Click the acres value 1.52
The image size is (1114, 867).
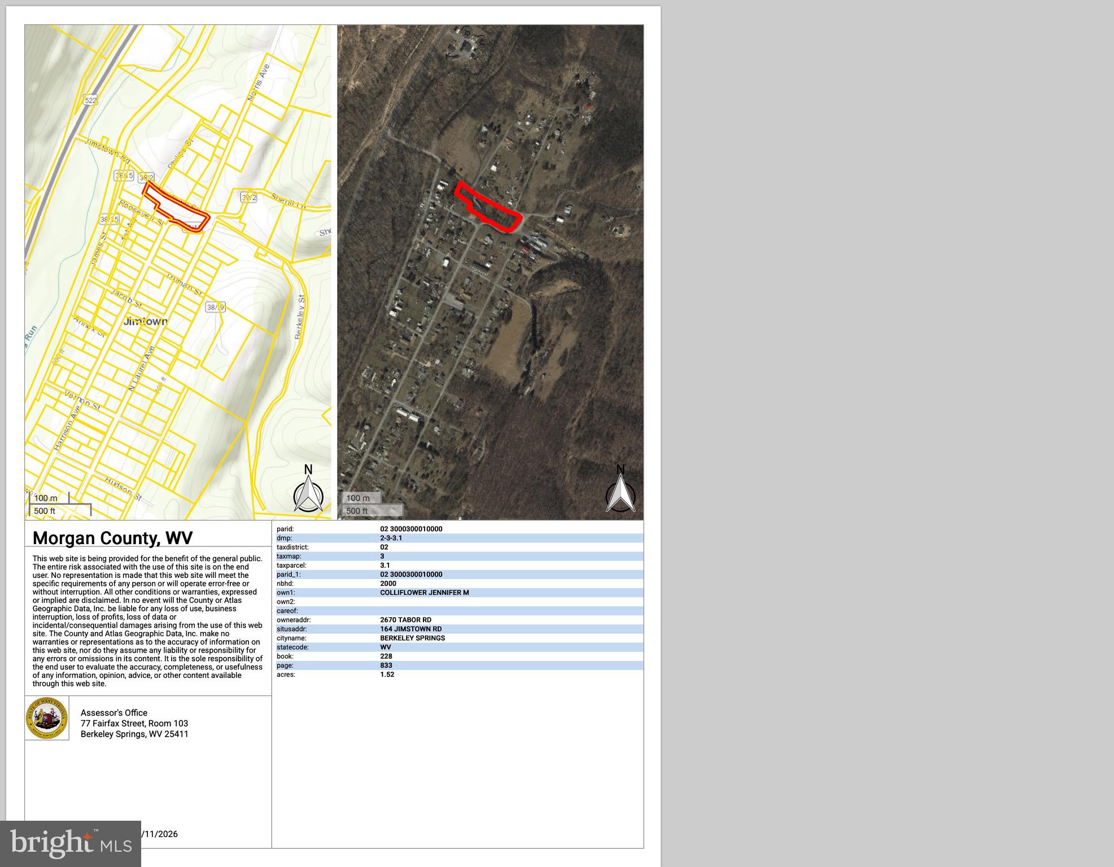[387, 675]
